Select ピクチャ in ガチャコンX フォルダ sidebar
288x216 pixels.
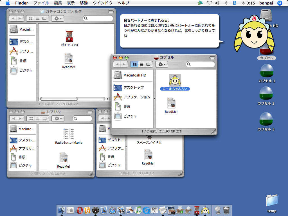coord(22,70)
